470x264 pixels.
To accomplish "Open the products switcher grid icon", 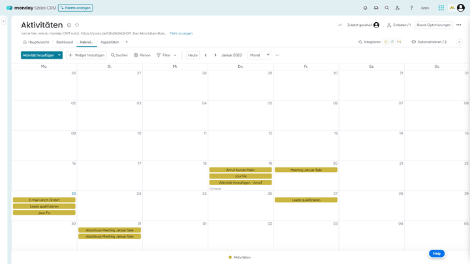I will click(x=441, y=8).
